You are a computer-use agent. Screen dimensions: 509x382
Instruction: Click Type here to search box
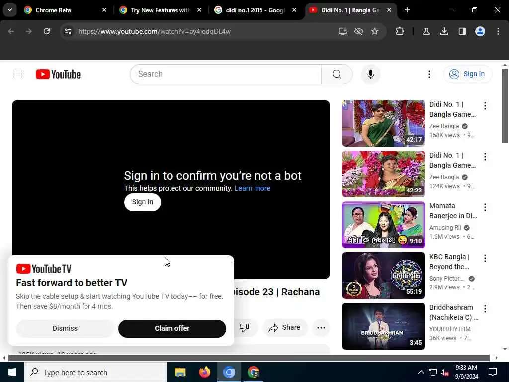point(95,372)
